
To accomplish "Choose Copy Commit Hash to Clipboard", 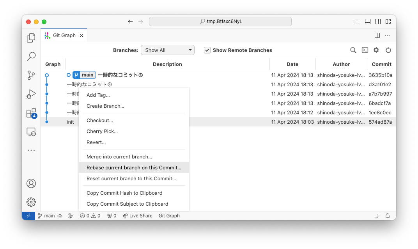I will click(134, 193).
